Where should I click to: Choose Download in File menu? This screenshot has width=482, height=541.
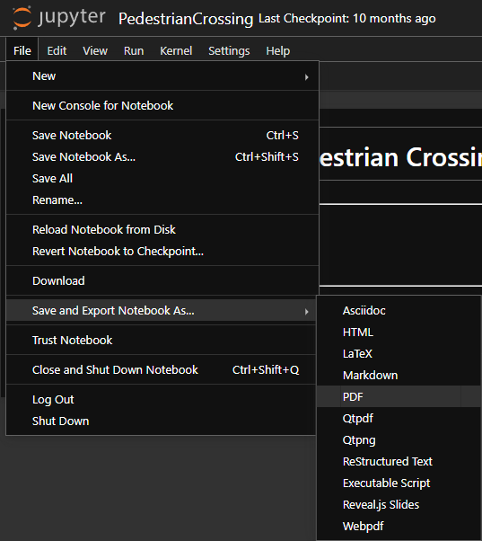tap(162, 281)
